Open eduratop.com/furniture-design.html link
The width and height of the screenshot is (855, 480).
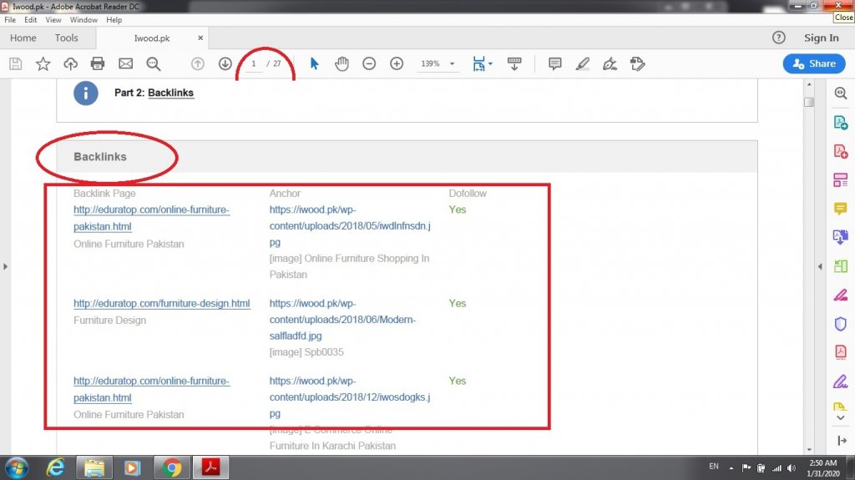(162, 303)
